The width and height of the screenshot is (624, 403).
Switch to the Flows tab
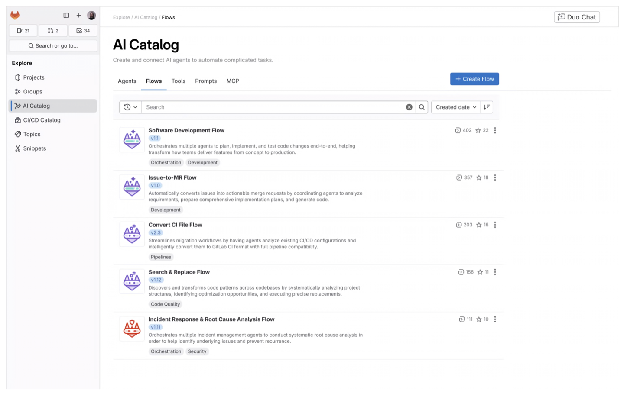tap(154, 81)
